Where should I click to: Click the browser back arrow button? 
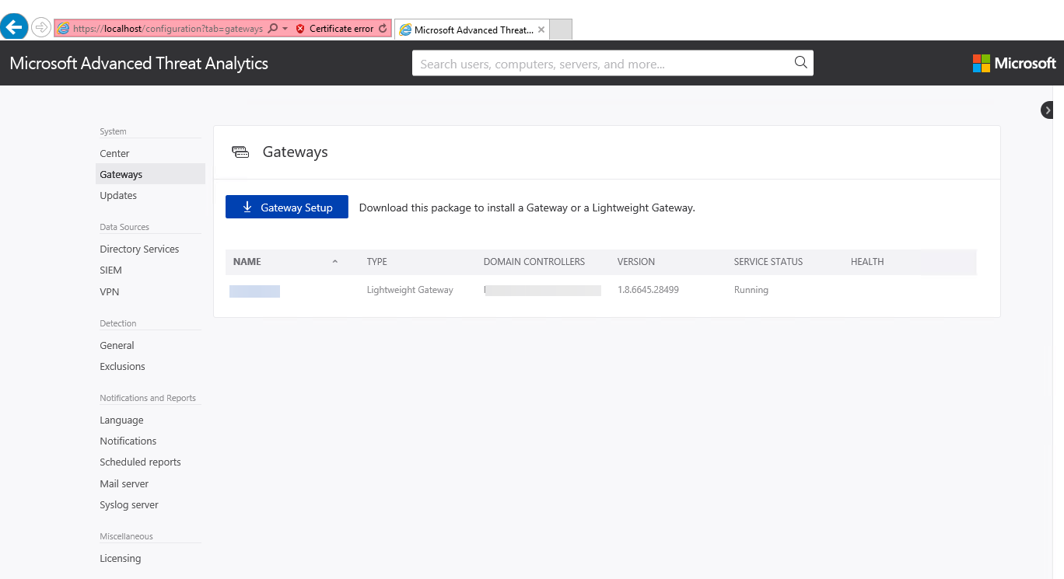click(14, 27)
